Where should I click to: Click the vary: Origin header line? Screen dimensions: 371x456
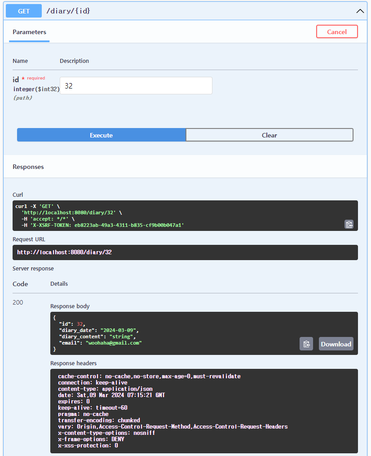pos(173,427)
